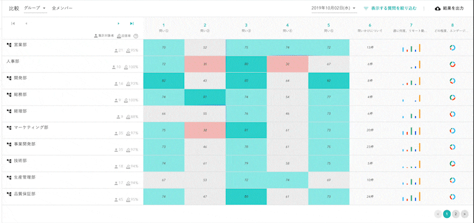Open the グループ comparison dropdown
Screen dimensions: 474x223
click(35, 8)
